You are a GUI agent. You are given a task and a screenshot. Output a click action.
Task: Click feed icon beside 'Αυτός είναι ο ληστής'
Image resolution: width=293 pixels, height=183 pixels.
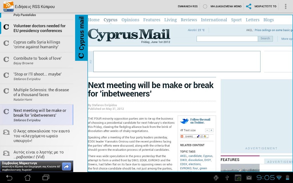6,153
